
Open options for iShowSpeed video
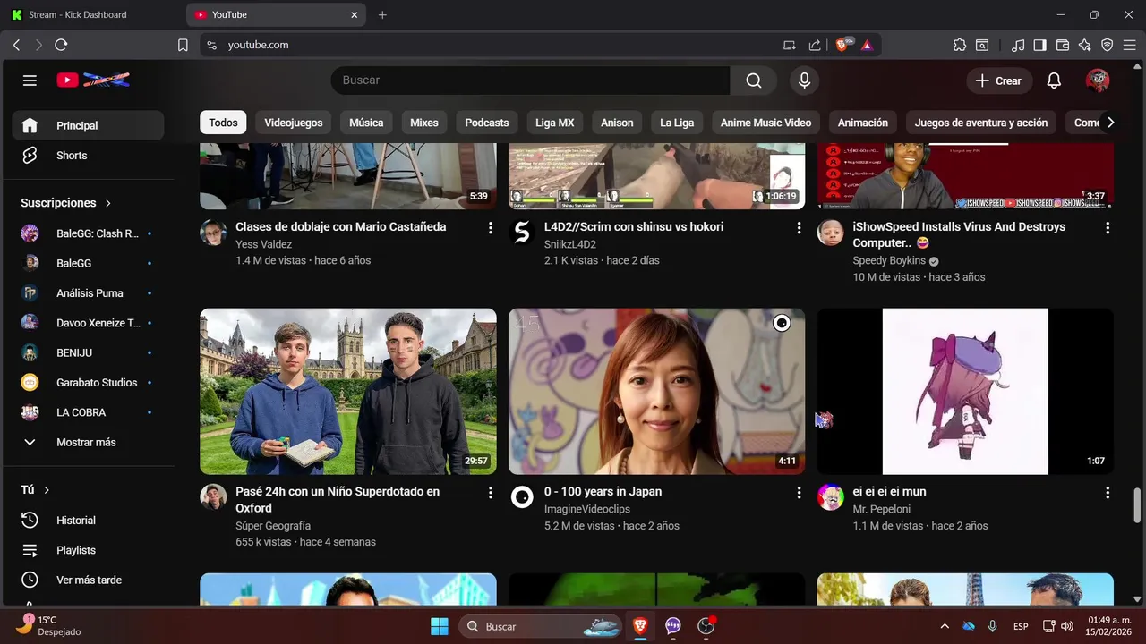(1108, 228)
